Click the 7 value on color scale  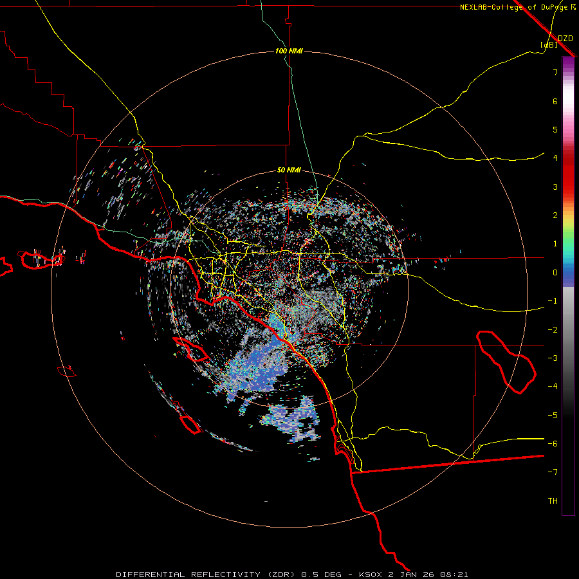pos(555,72)
